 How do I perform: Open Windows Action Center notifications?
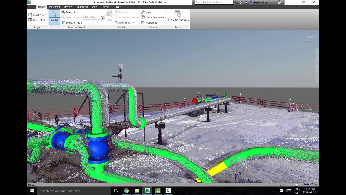(x=281, y=191)
